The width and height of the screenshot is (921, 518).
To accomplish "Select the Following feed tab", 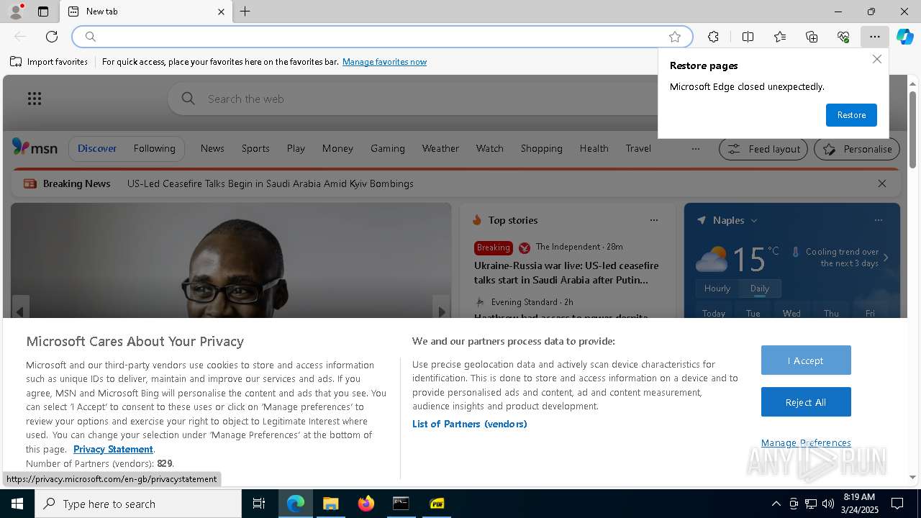I will tap(154, 149).
